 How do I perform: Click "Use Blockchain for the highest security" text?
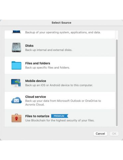pyautogui.click(x=60, y=120)
